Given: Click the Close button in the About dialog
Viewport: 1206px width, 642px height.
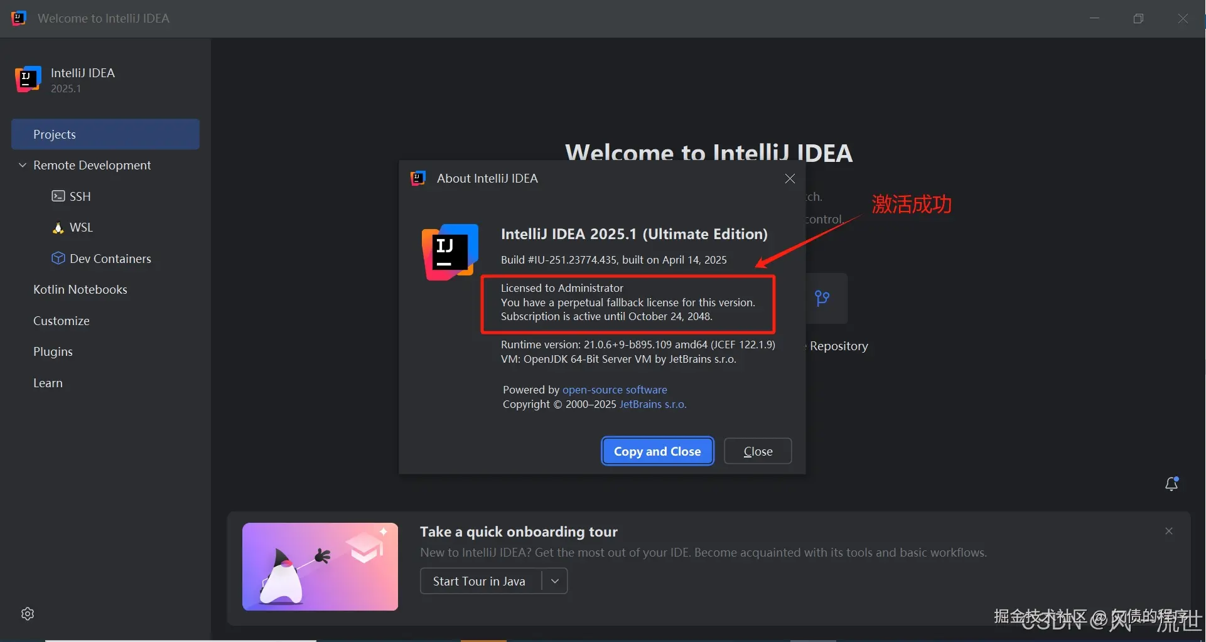Looking at the screenshot, I should click(758, 451).
